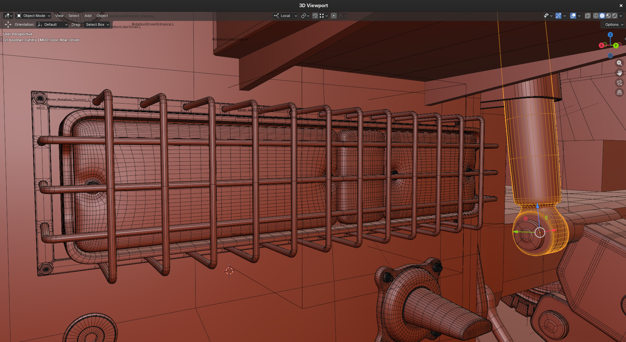Click the zoom magnifier navigation icon
The image size is (626, 342).
pos(619,63)
